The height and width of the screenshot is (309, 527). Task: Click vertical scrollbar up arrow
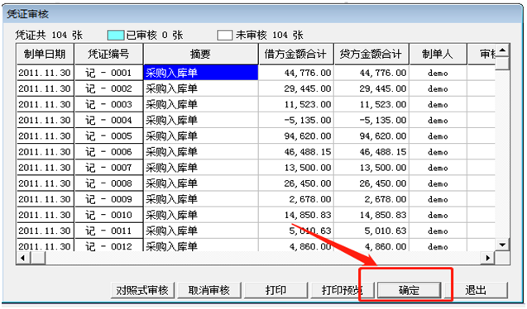pos(502,50)
